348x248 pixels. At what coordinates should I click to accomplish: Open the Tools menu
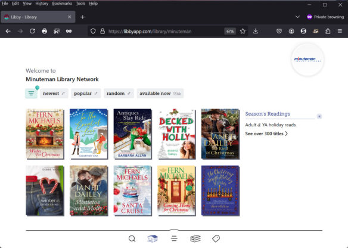click(x=80, y=4)
